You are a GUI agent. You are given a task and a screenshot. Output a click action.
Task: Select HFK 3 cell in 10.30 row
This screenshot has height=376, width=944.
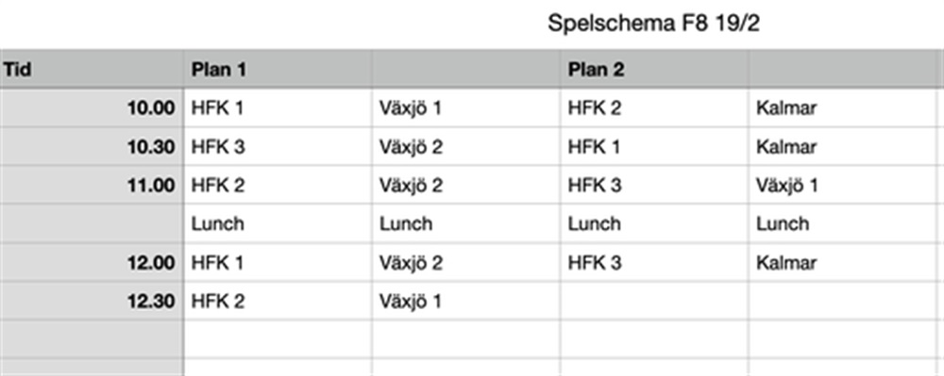click(x=278, y=147)
